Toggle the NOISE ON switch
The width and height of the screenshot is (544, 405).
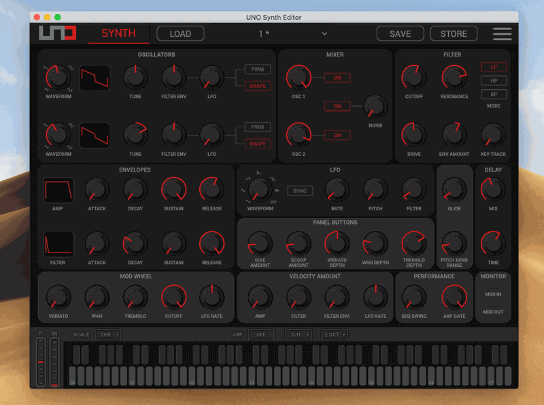coord(337,106)
